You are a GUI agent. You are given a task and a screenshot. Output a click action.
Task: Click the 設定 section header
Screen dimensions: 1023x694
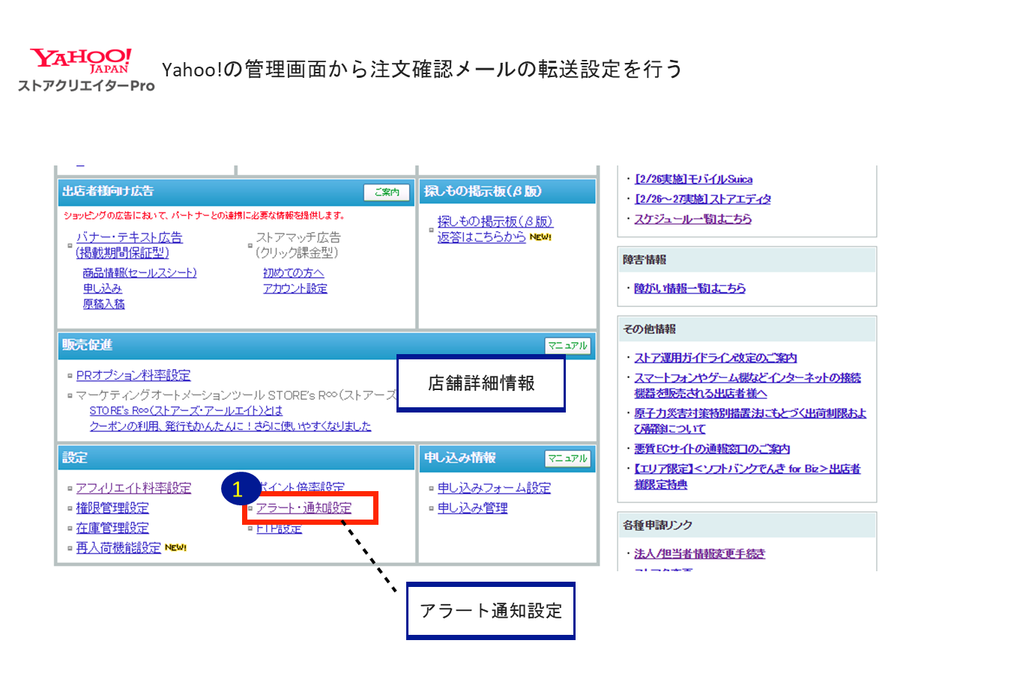click(75, 457)
